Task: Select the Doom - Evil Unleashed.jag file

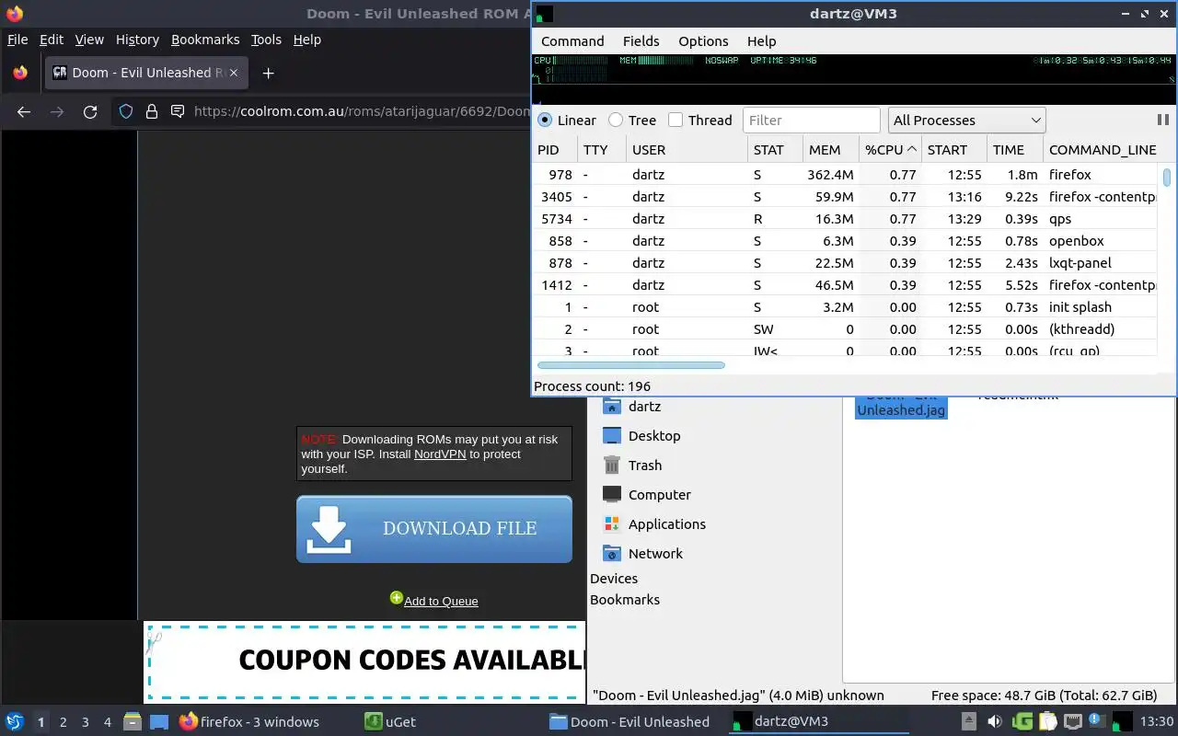Action: 901,407
